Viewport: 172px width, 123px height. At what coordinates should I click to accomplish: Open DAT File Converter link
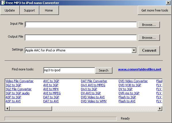(94, 81)
